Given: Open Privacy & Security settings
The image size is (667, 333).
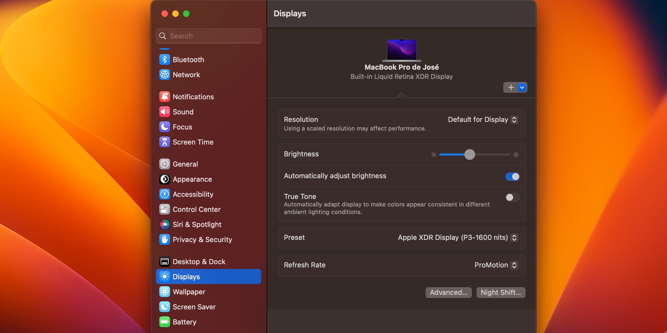Looking at the screenshot, I should point(202,239).
